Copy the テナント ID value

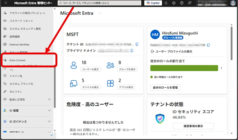tap(137, 44)
